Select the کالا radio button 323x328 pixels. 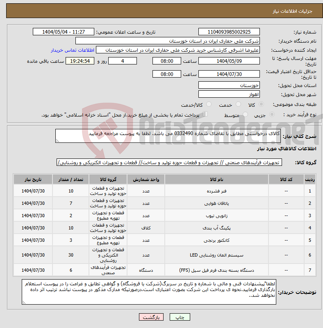[261, 104]
